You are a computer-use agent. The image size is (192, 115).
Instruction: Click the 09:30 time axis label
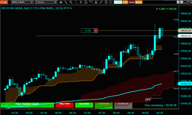(160, 113)
